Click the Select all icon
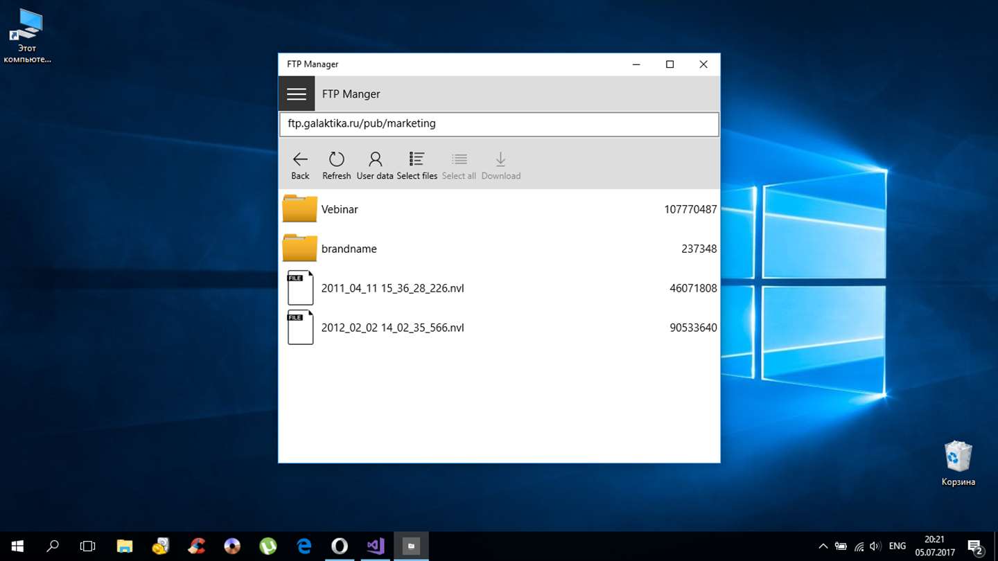 [459, 160]
